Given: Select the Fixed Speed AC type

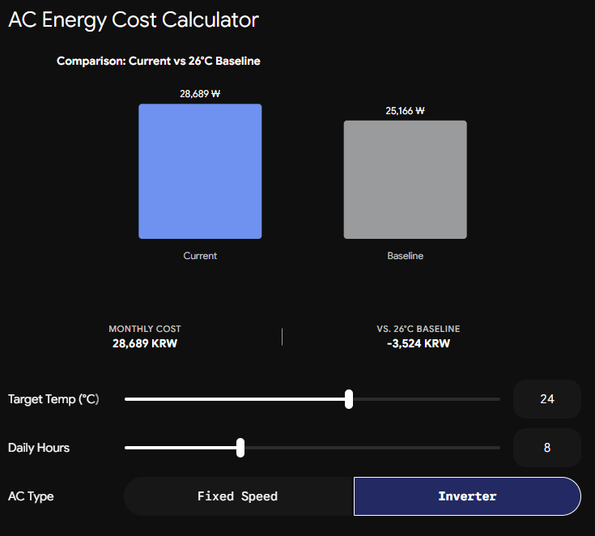Looking at the screenshot, I should pyautogui.click(x=239, y=496).
